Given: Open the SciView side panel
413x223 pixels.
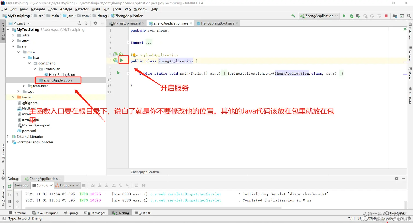Looking at the screenshot, I should [410, 53].
